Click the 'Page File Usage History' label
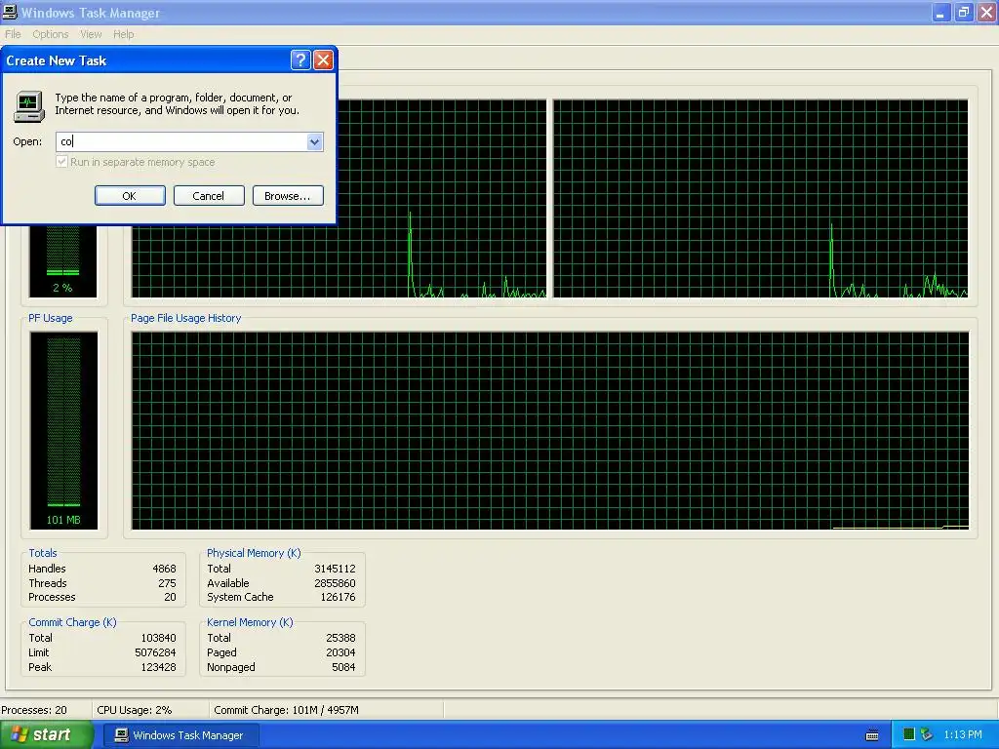Screen dimensions: 999x749 186,318
